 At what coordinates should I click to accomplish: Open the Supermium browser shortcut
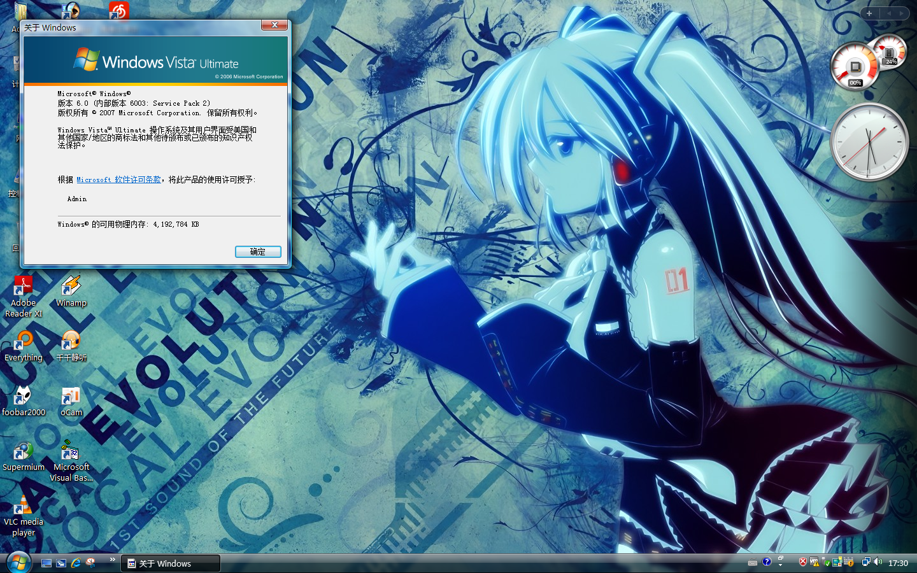[24, 455]
